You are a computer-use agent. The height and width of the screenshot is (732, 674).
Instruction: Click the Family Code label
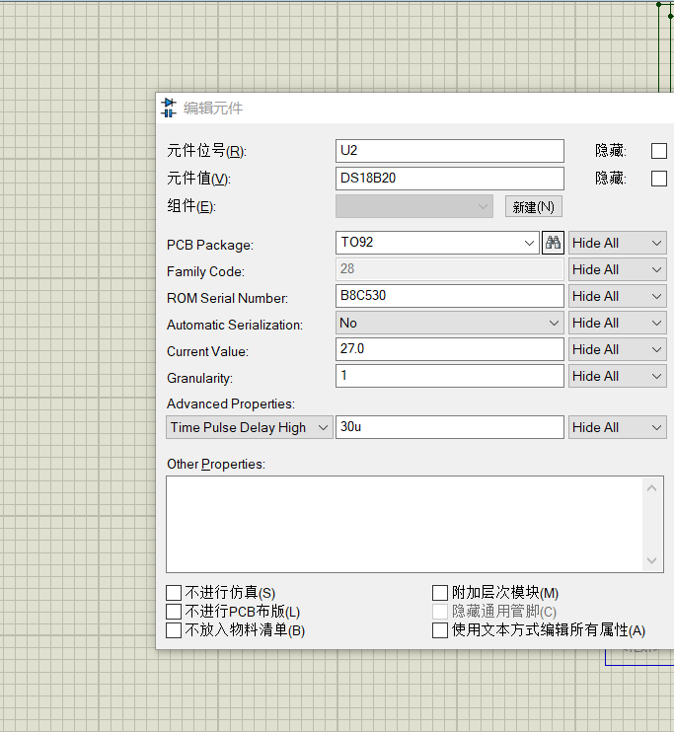(x=205, y=271)
